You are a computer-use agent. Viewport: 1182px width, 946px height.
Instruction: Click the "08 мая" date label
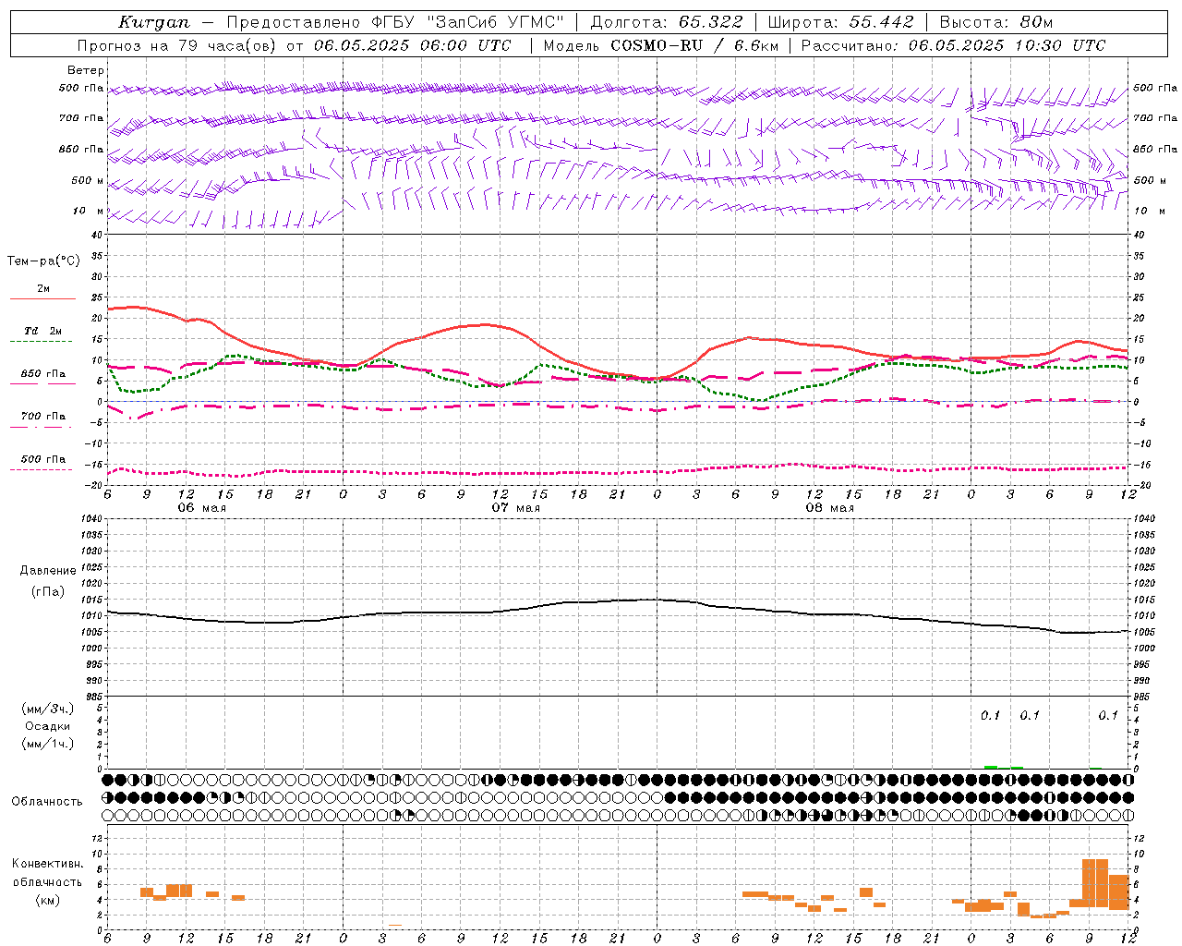[x=829, y=508]
